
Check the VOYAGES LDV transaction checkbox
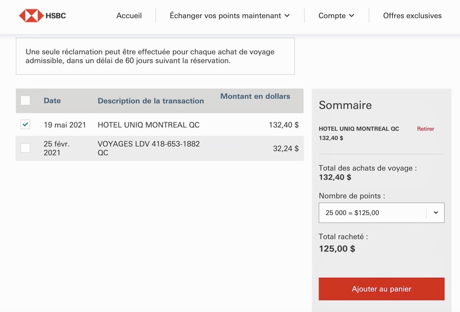click(x=26, y=148)
